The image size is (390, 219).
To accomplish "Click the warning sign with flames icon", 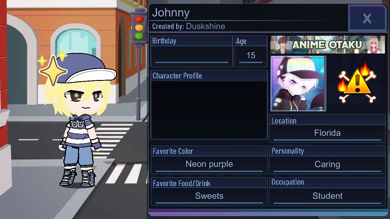I will coord(357,83).
